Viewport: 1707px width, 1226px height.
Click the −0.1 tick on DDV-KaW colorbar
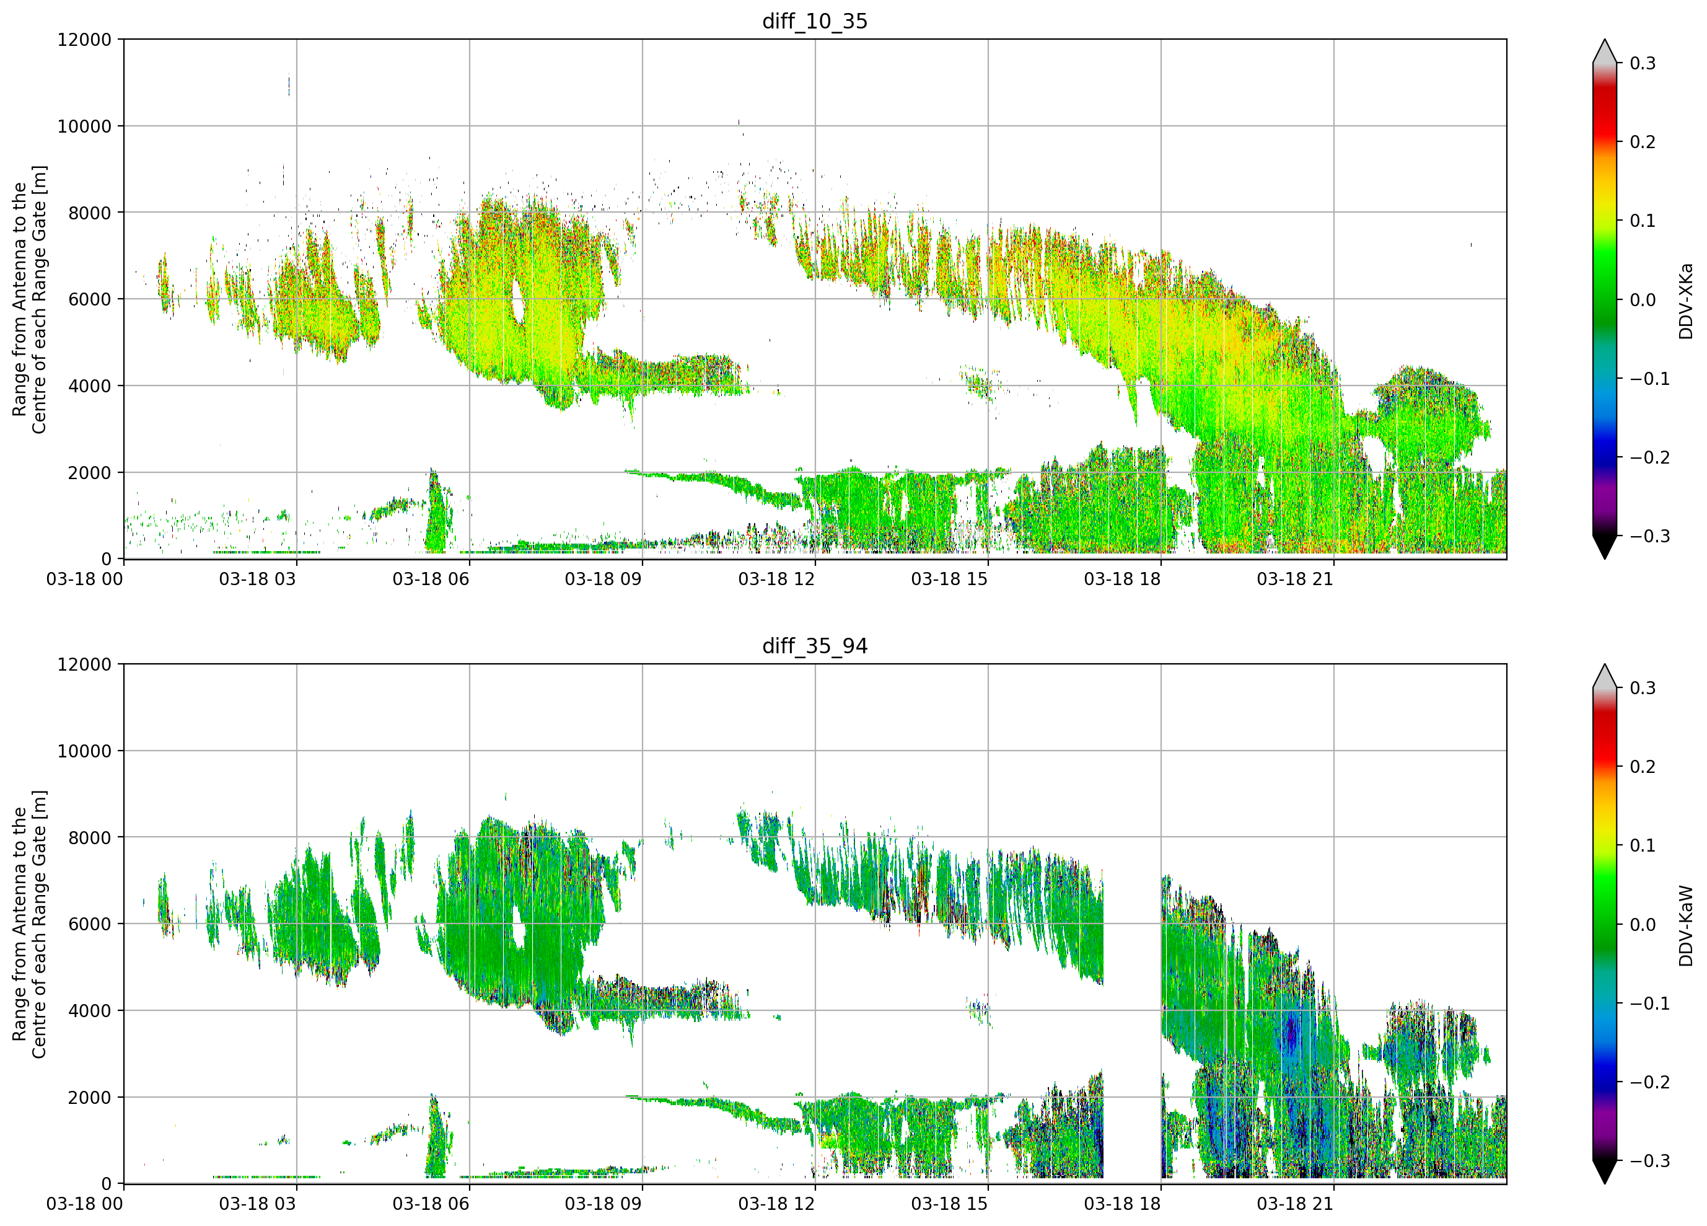[x=1650, y=1003]
